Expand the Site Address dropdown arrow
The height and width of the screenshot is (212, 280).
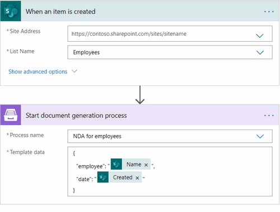260,36
